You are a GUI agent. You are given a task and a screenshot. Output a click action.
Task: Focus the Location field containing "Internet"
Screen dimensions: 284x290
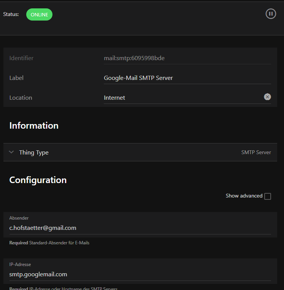[182, 98]
